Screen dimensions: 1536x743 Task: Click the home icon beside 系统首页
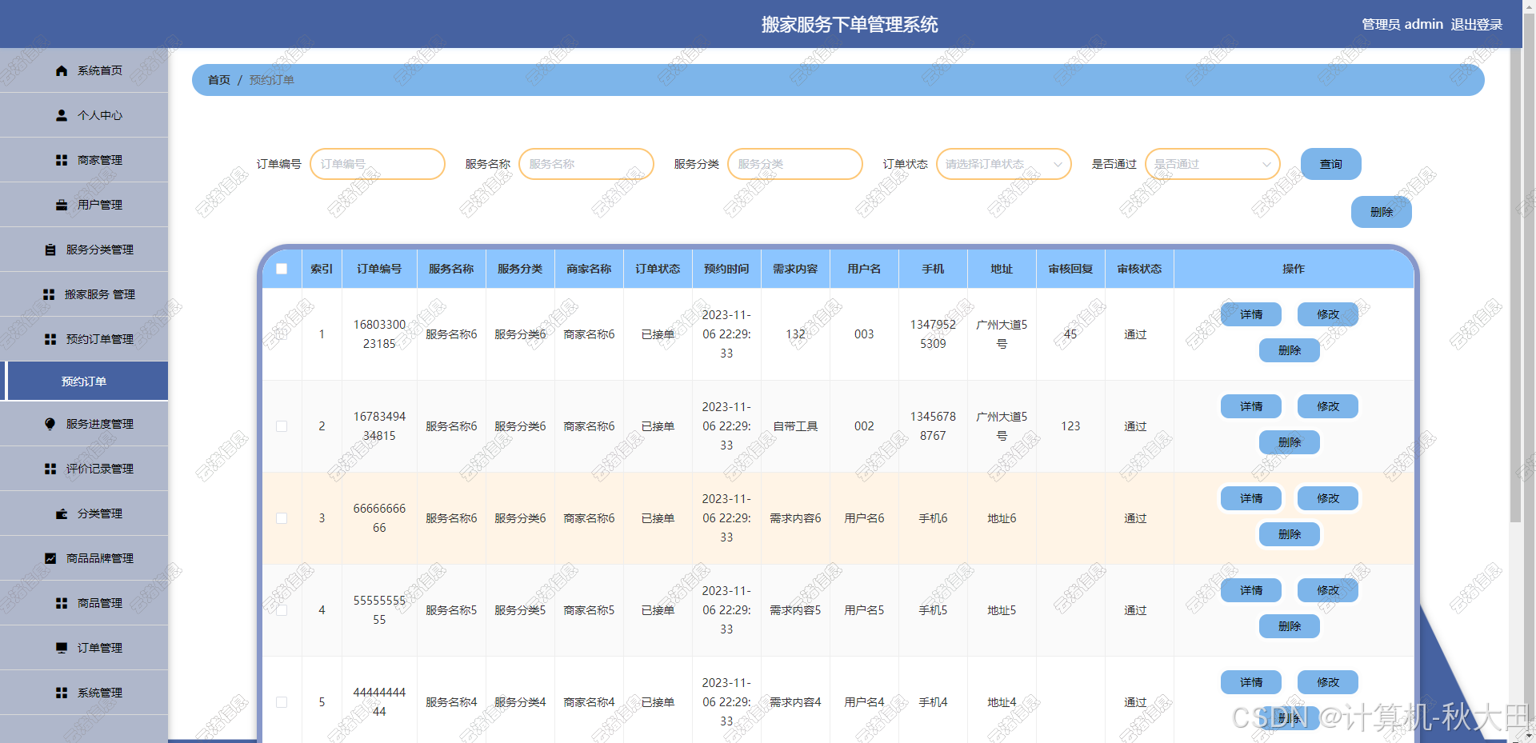click(62, 70)
